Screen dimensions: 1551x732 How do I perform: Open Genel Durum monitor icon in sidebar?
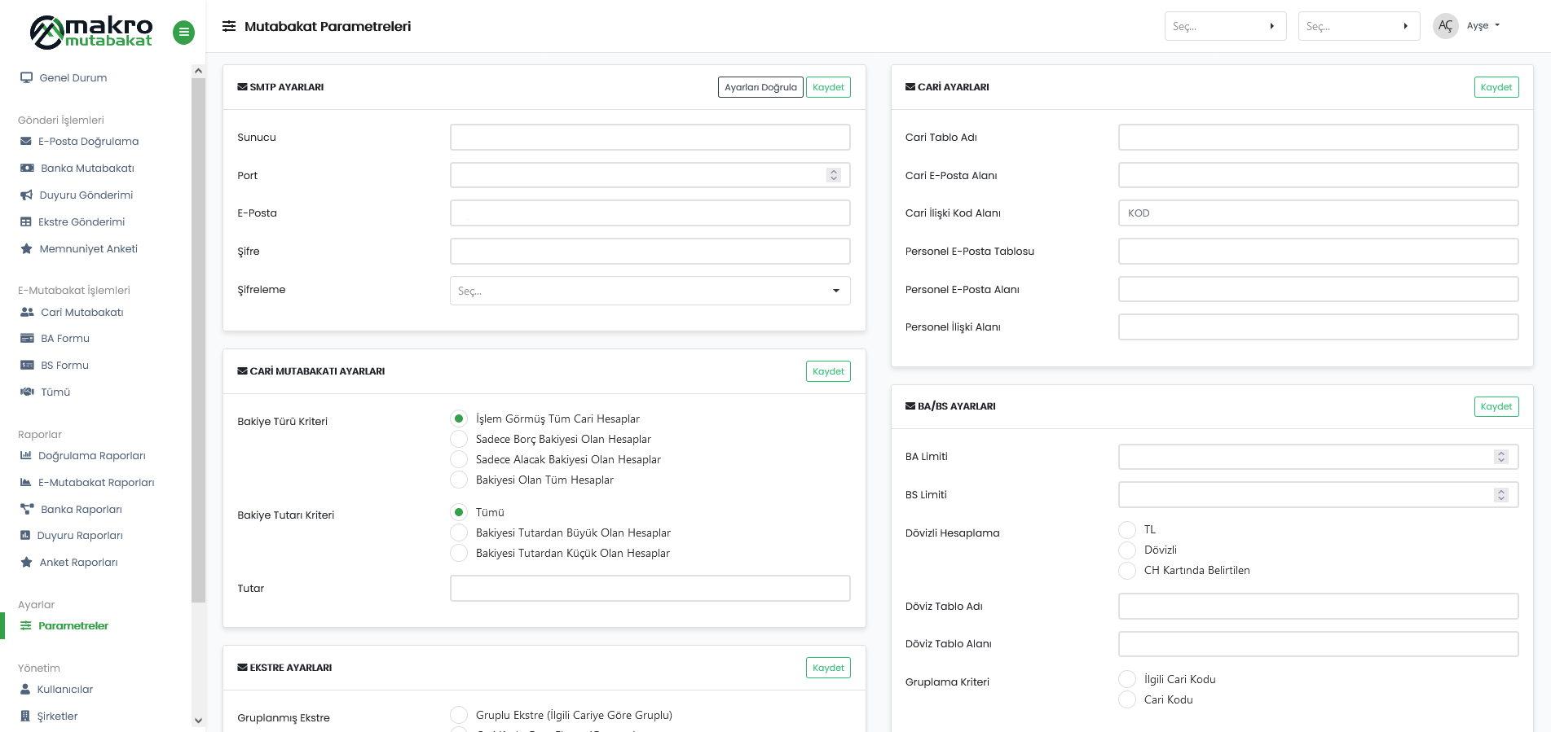tap(26, 78)
